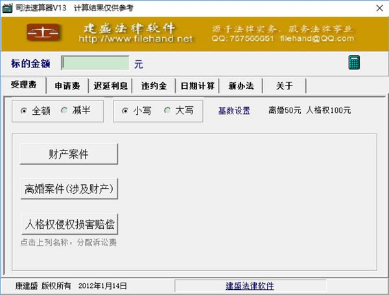Choose 大写 number format

pos(179,110)
